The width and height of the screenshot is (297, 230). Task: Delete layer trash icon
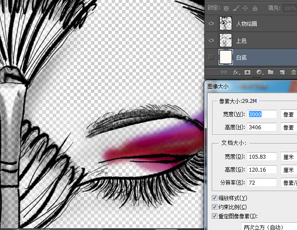pos(294,72)
